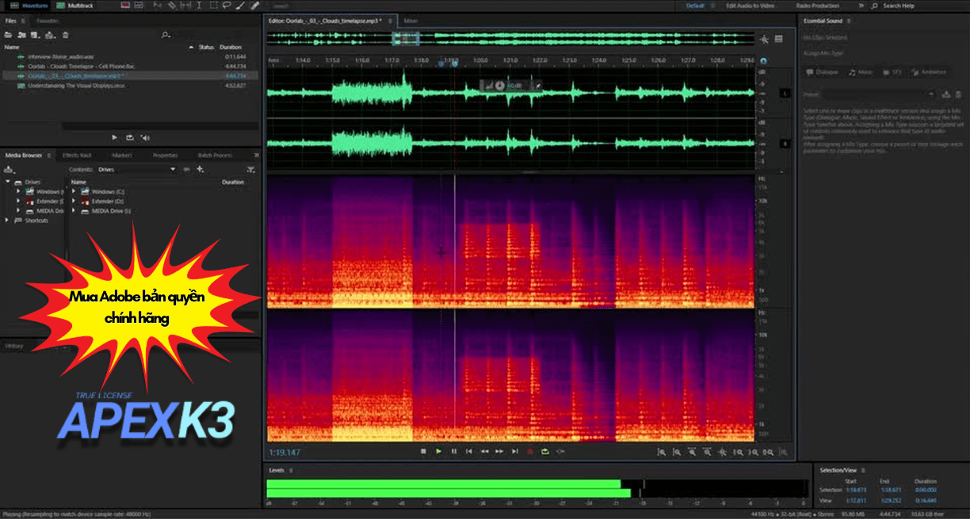
Task: Open the Batch Process tab
Action: [x=215, y=155]
